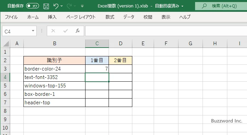247x135 pixels.
Task: Select column B header
Action: click(x=55, y=44)
